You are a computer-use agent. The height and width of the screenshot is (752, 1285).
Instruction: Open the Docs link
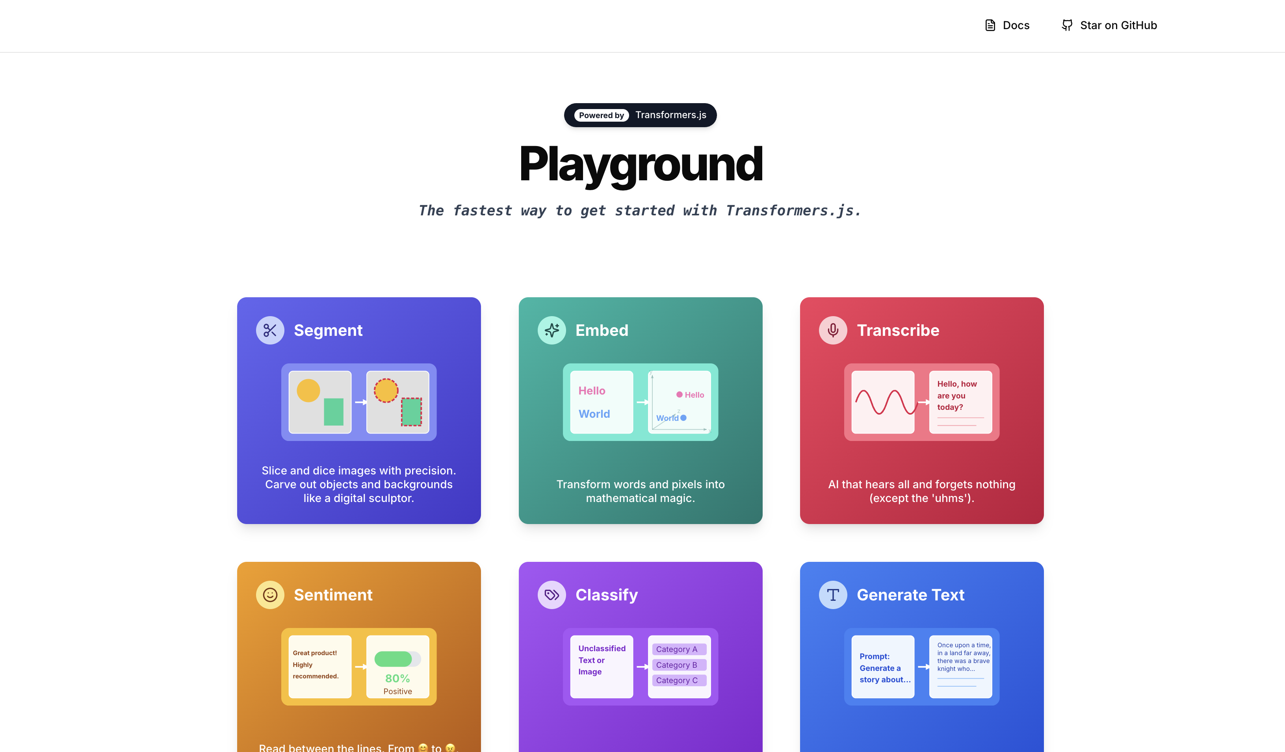pyautogui.click(x=1015, y=26)
